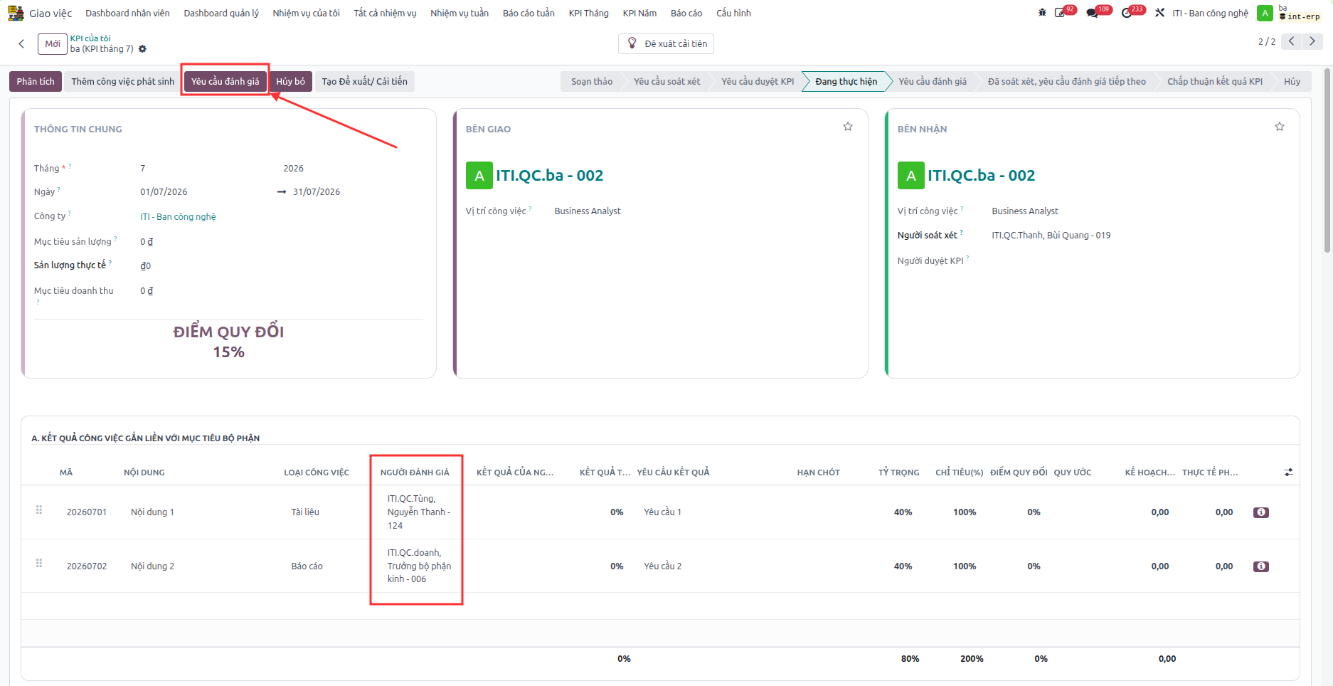
Task: Grab the drag handle of row 20260702
Action: point(39,564)
